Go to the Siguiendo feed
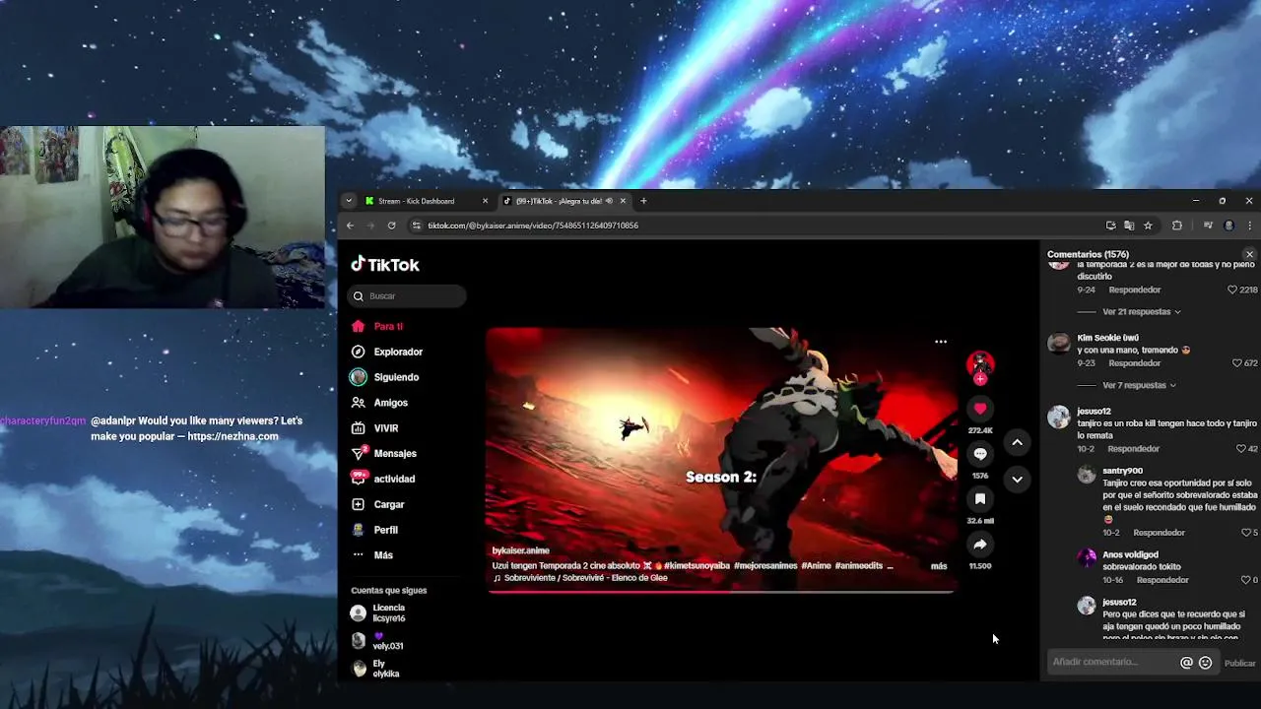The height and width of the screenshot is (709, 1261). pos(395,377)
